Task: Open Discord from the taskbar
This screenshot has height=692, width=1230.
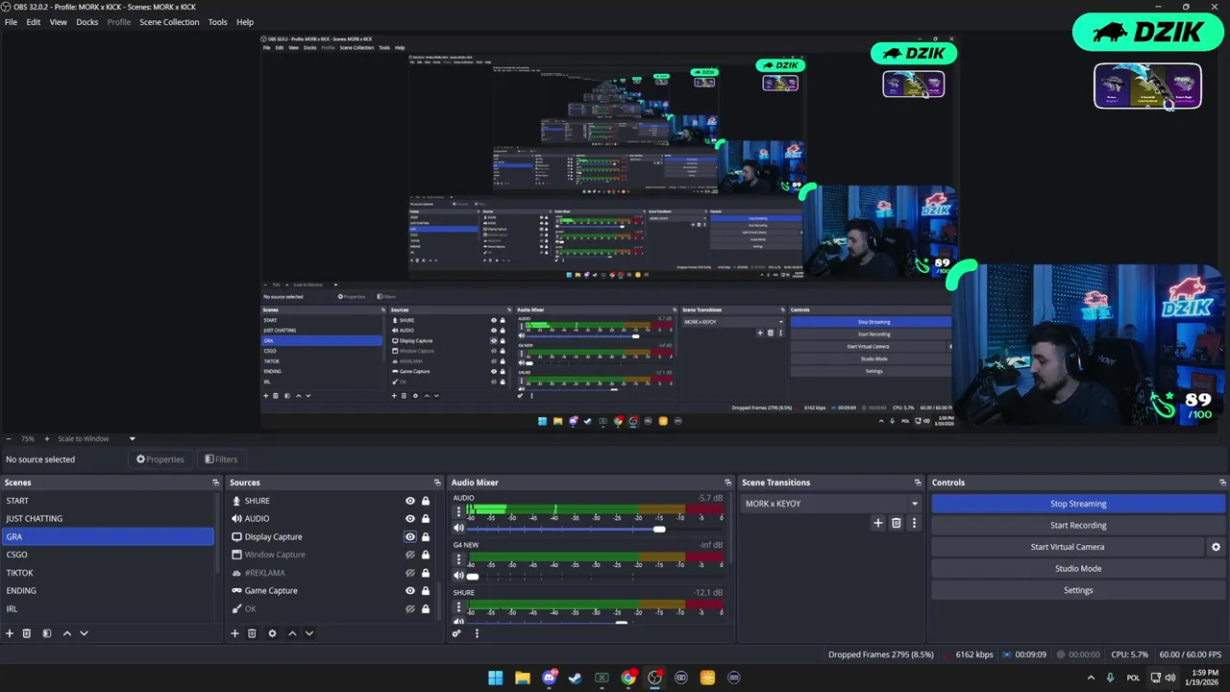Action: tap(549, 678)
